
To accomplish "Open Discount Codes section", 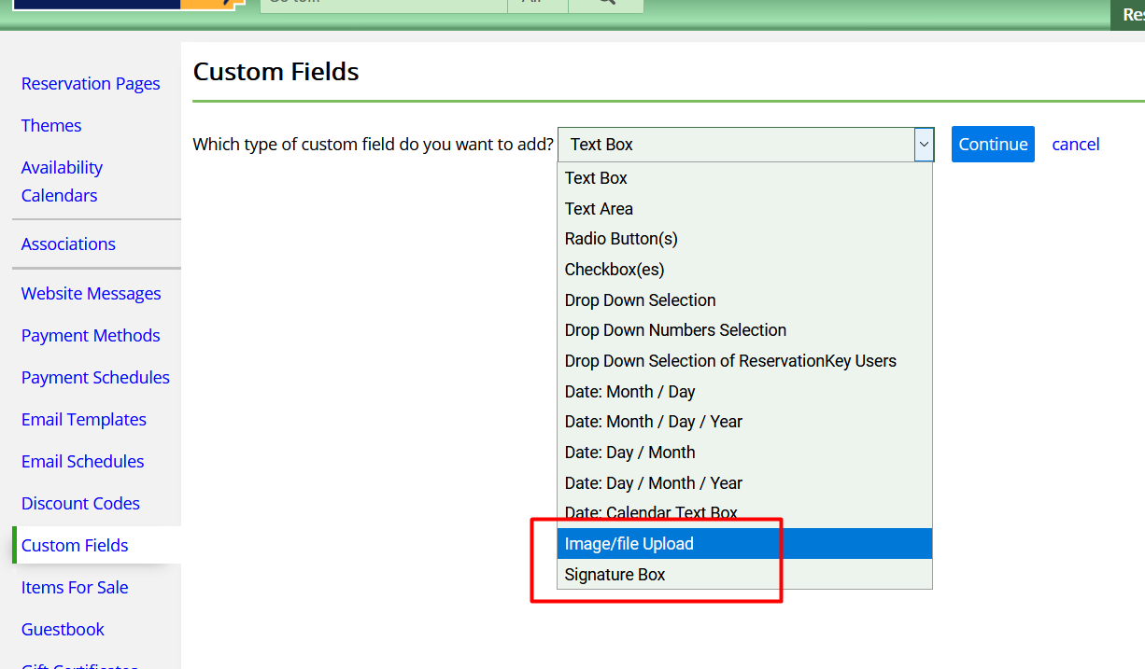I will [x=80, y=504].
